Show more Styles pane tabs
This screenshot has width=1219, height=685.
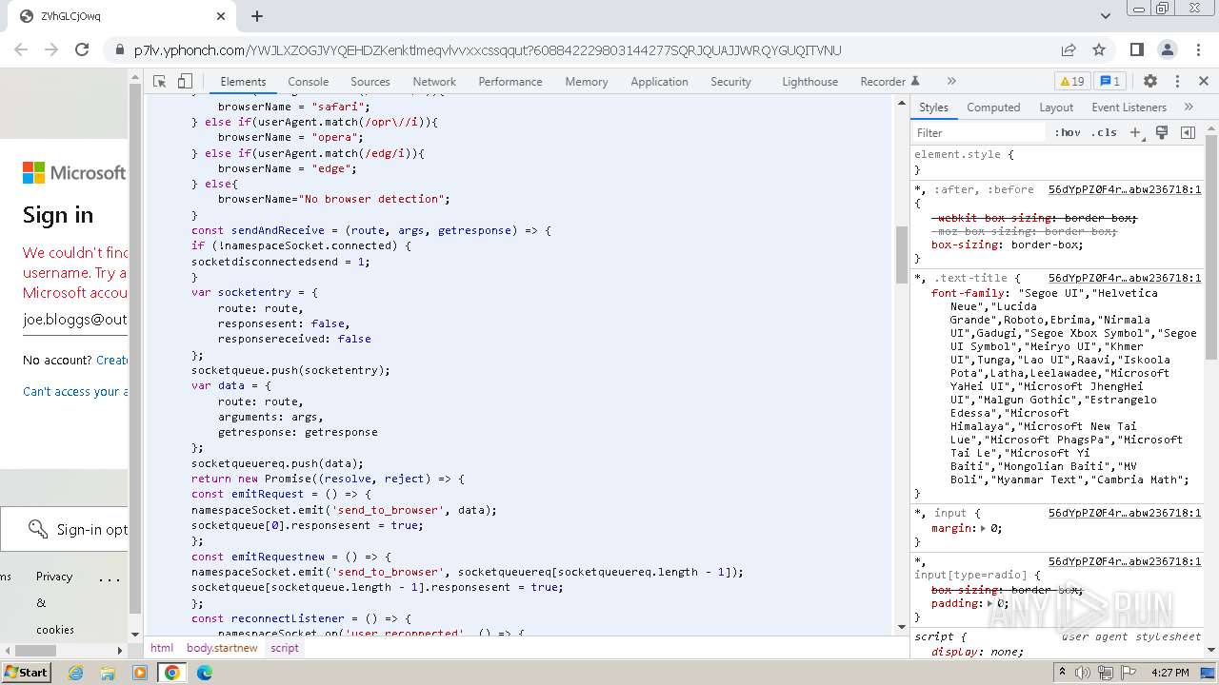[x=1189, y=108]
